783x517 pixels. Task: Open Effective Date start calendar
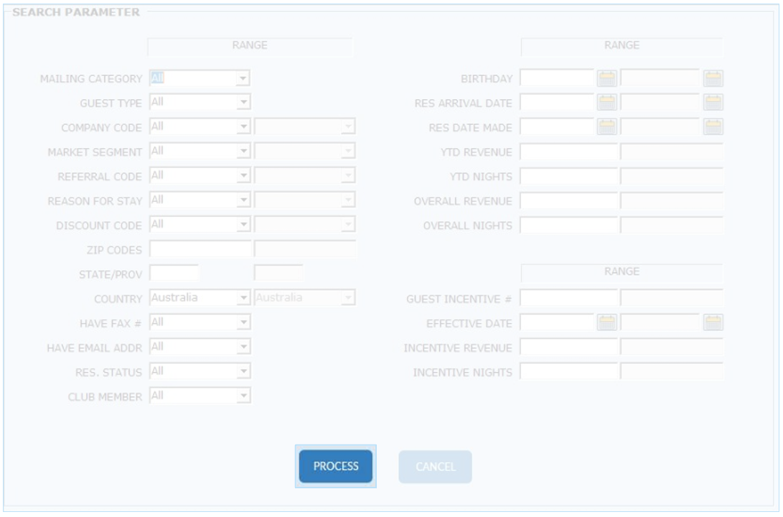[x=608, y=322]
